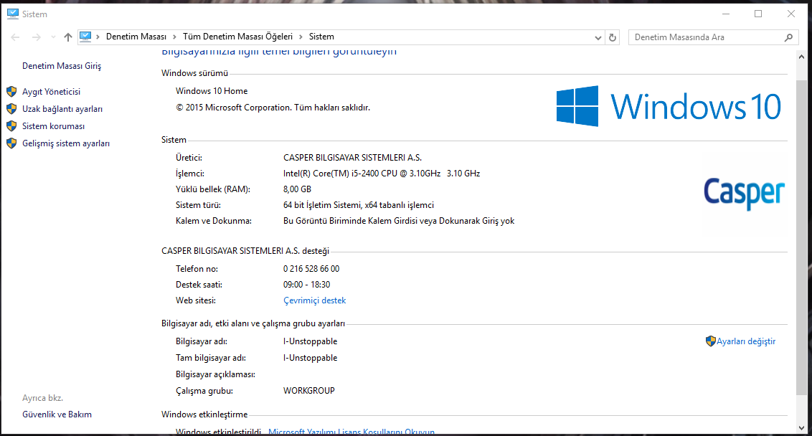Click the search magnifier icon
The width and height of the screenshot is (812, 436).
[789, 37]
